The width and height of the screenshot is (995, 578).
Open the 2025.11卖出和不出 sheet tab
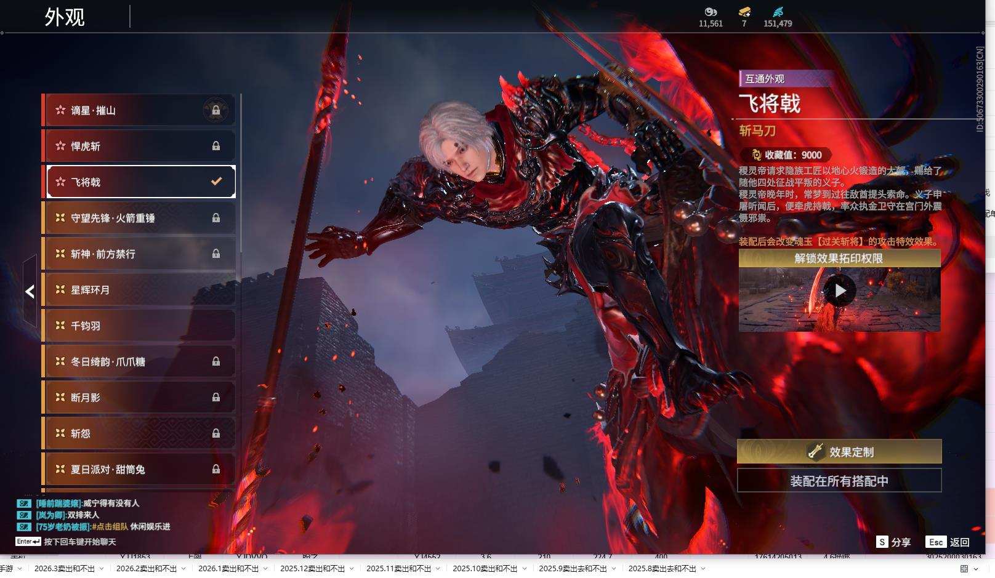tap(399, 569)
